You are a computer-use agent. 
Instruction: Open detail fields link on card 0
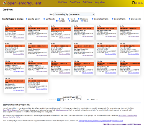(19, 38)
